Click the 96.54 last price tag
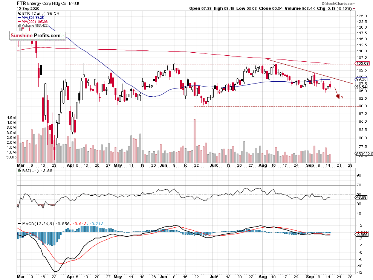 coord(362,87)
